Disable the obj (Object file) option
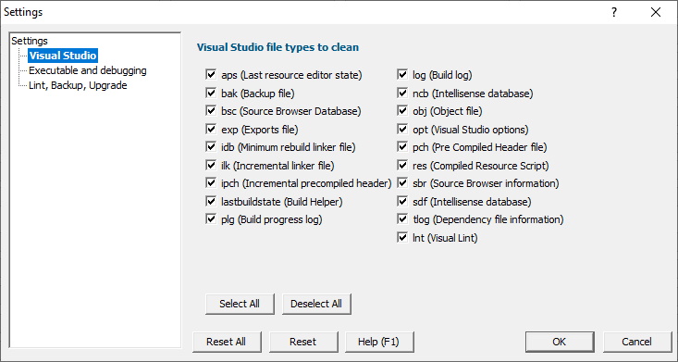The image size is (678, 362). click(402, 111)
